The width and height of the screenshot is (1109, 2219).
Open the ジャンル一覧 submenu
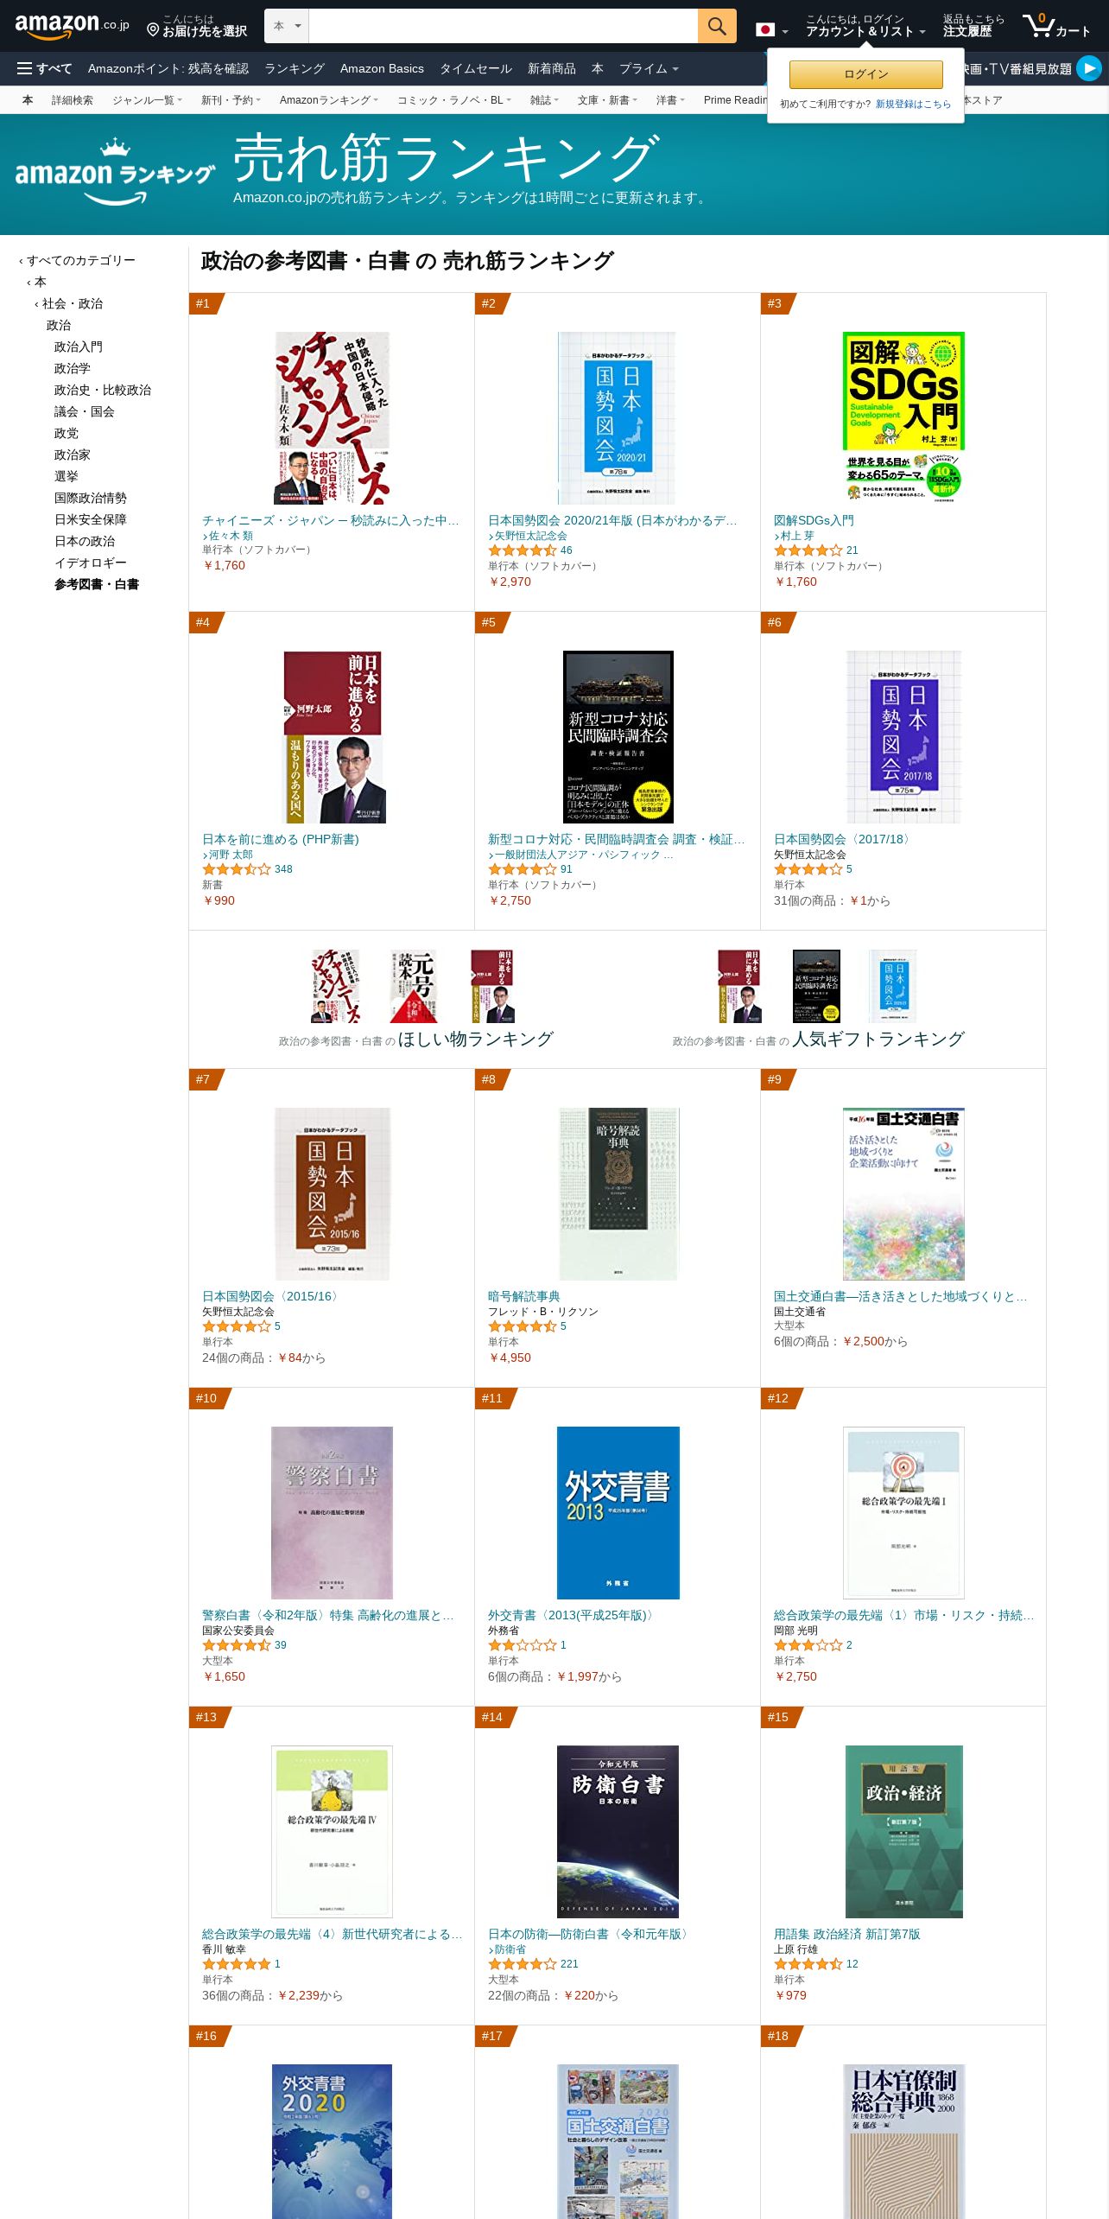147,100
